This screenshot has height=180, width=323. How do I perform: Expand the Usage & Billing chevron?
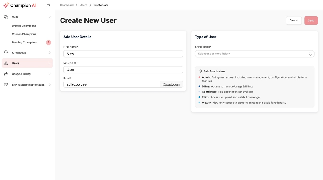(50, 74)
